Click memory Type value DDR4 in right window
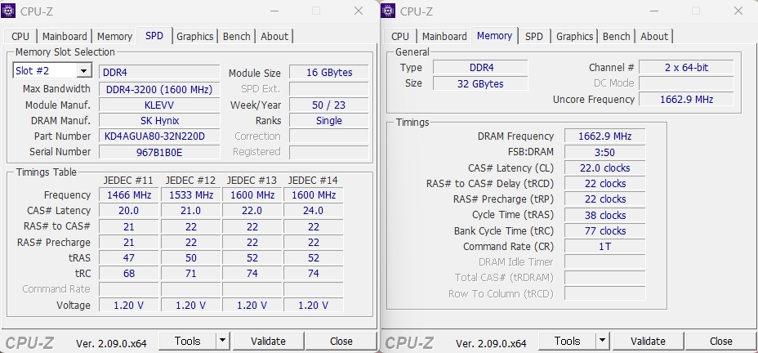Image resolution: width=758 pixels, height=353 pixels. pyautogui.click(x=480, y=67)
